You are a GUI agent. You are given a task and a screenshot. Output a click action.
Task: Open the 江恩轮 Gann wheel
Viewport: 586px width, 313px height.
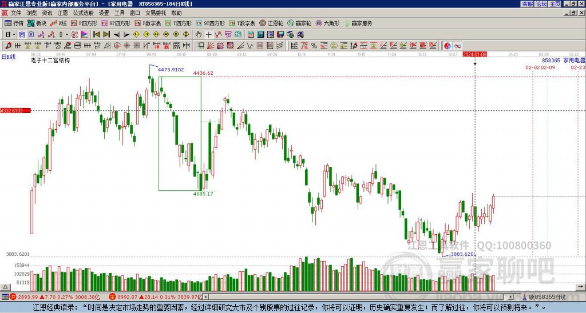pyautogui.click(x=271, y=23)
